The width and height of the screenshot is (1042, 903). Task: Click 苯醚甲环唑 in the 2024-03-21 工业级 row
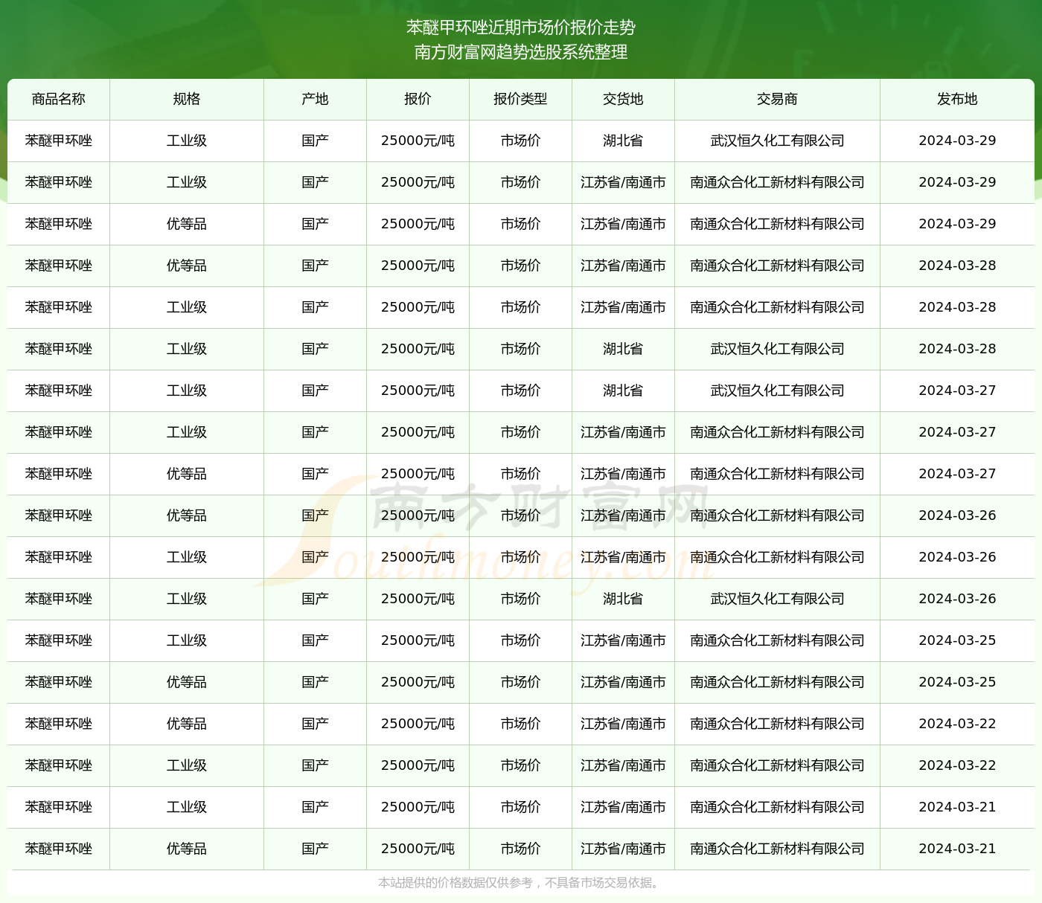(x=59, y=807)
